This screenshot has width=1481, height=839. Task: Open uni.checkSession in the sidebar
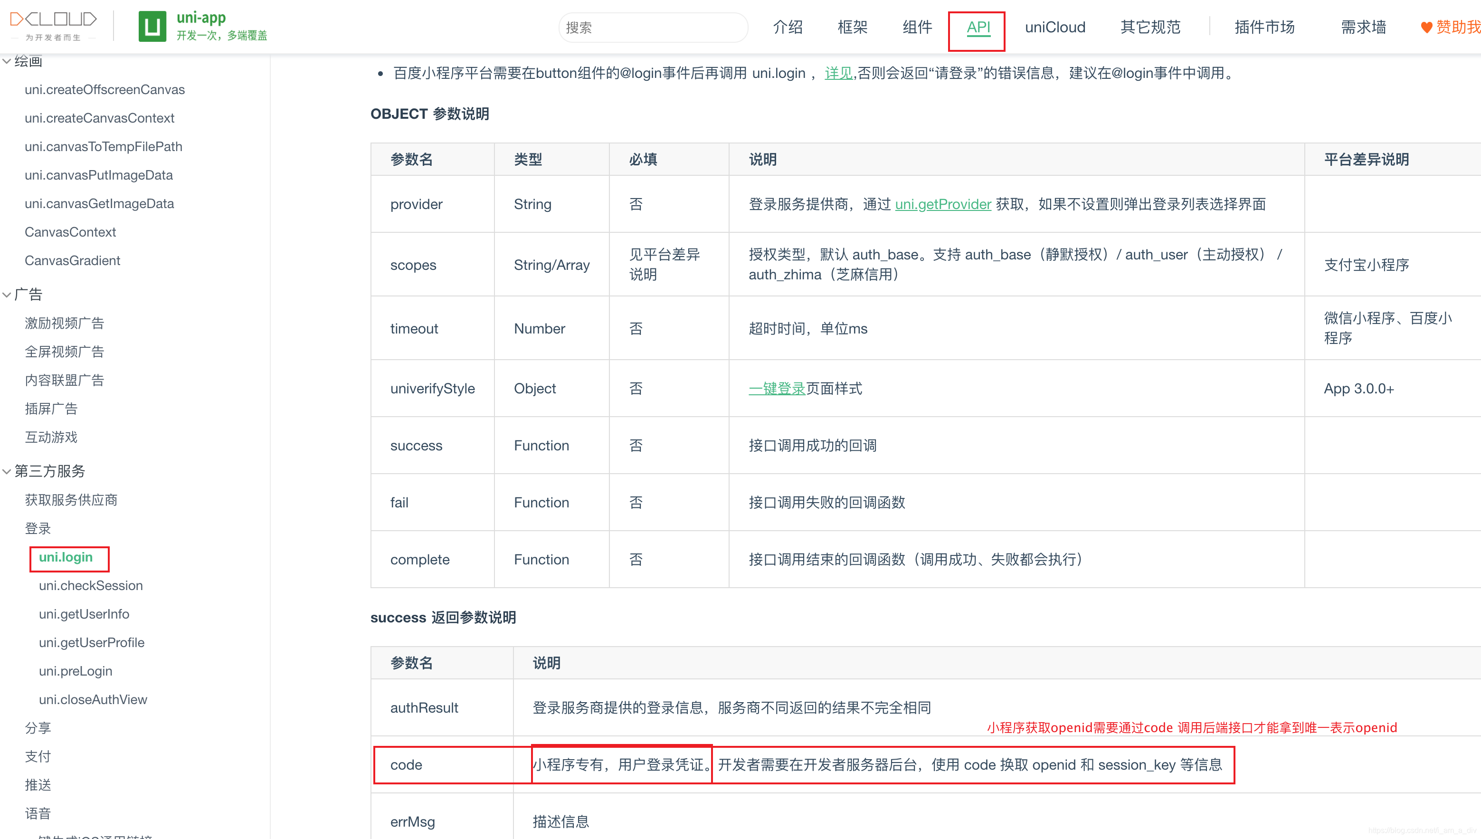click(x=90, y=585)
